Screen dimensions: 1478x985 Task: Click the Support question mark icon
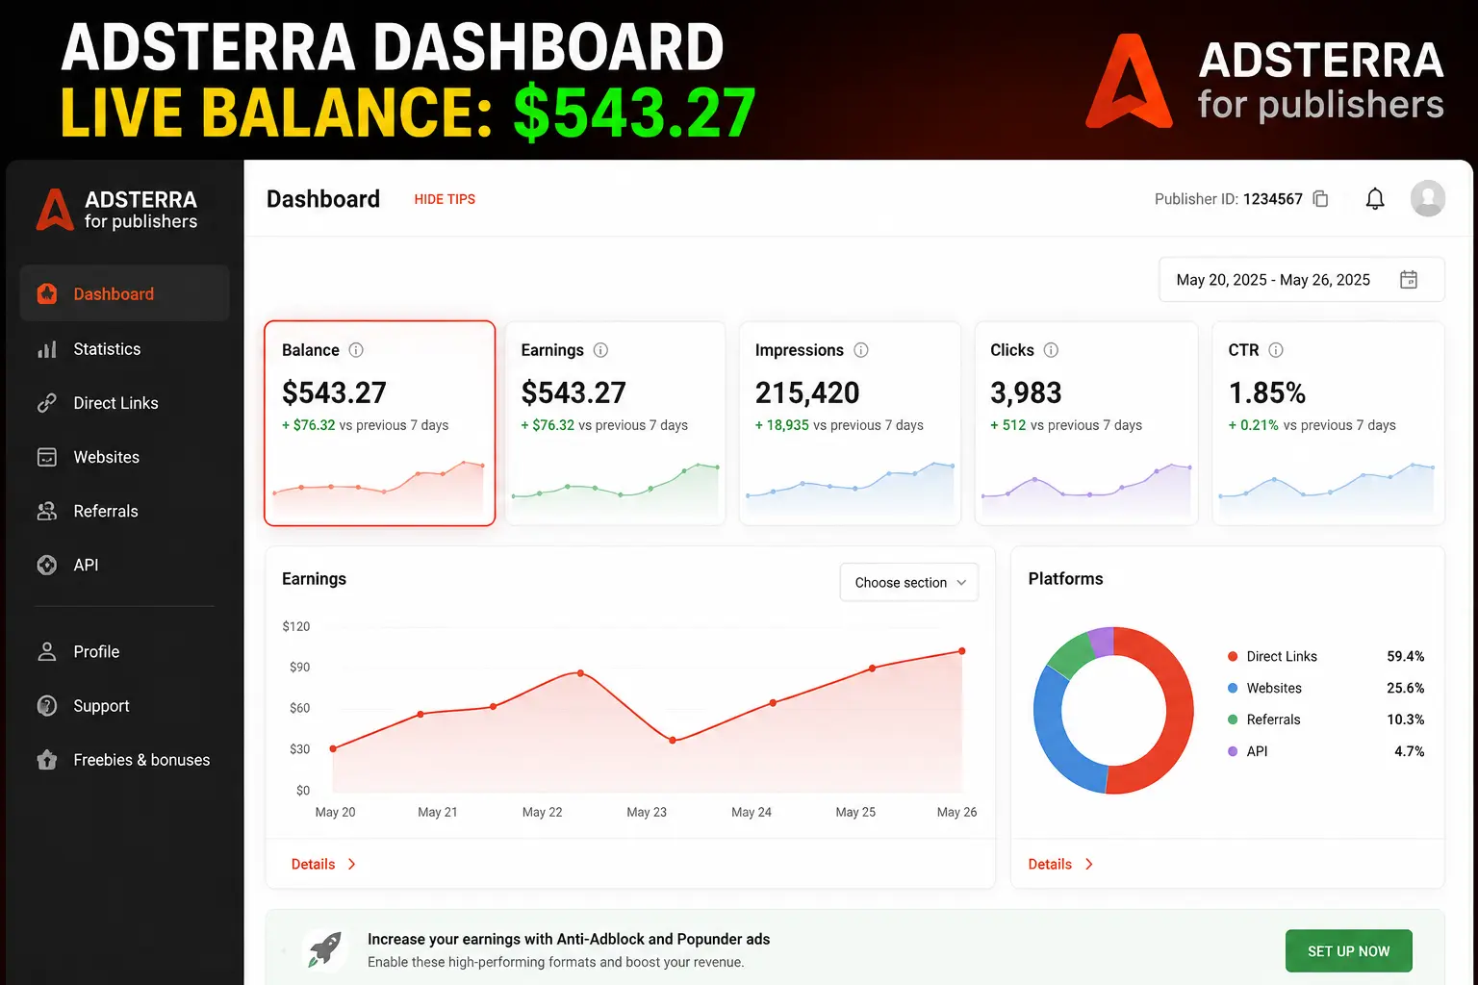coord(46,705)
